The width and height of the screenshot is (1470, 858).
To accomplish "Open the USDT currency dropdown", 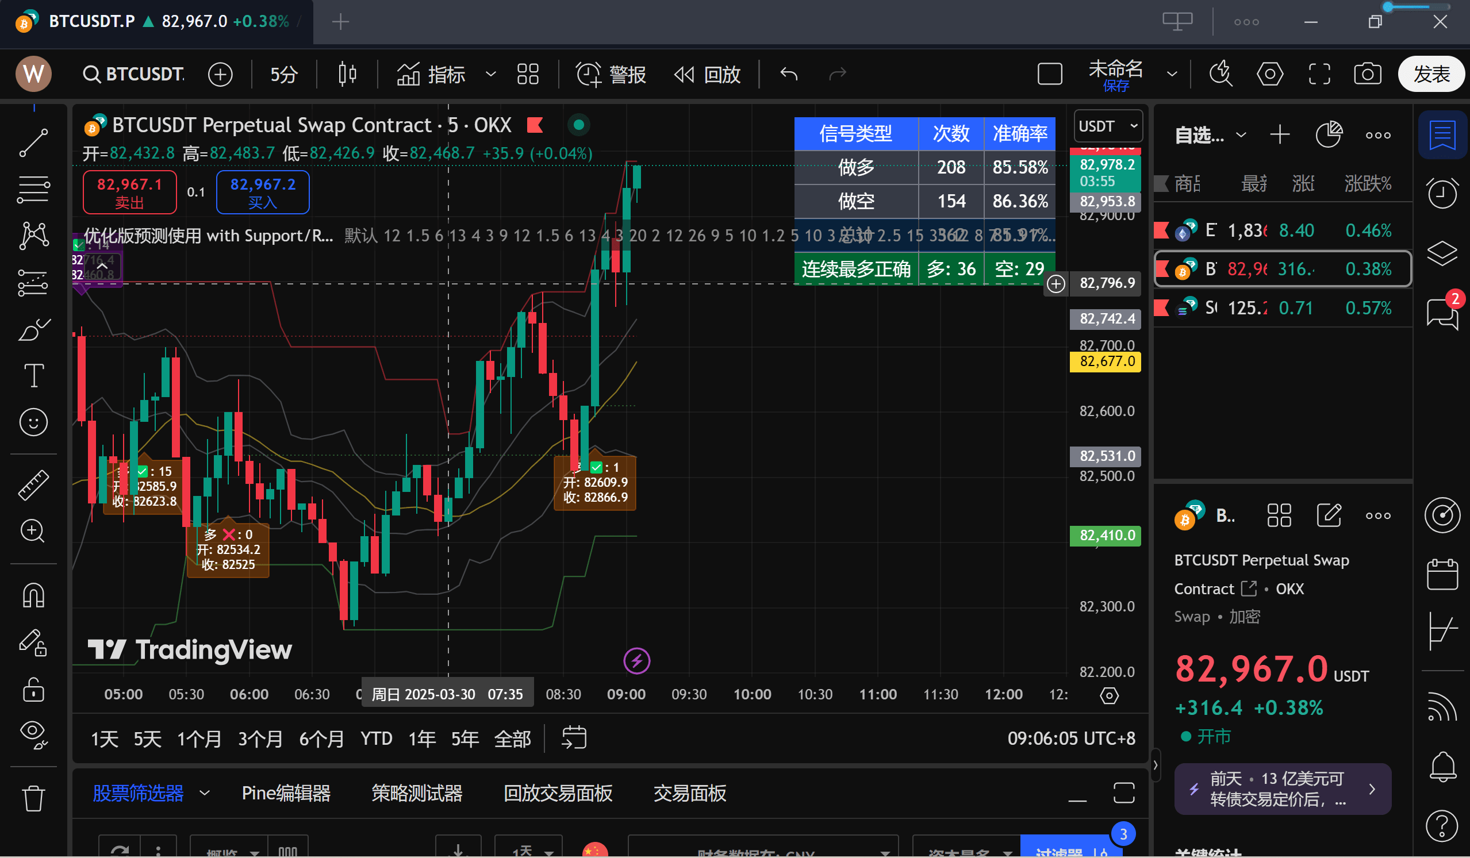I will 1108,126.
